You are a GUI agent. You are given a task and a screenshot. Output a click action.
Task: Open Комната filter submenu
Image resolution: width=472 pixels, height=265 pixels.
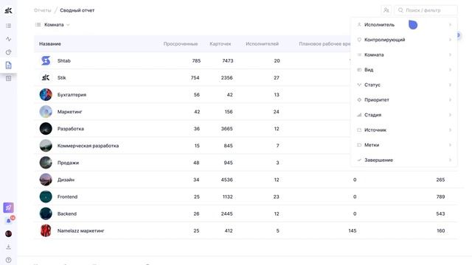pos(404,54)
